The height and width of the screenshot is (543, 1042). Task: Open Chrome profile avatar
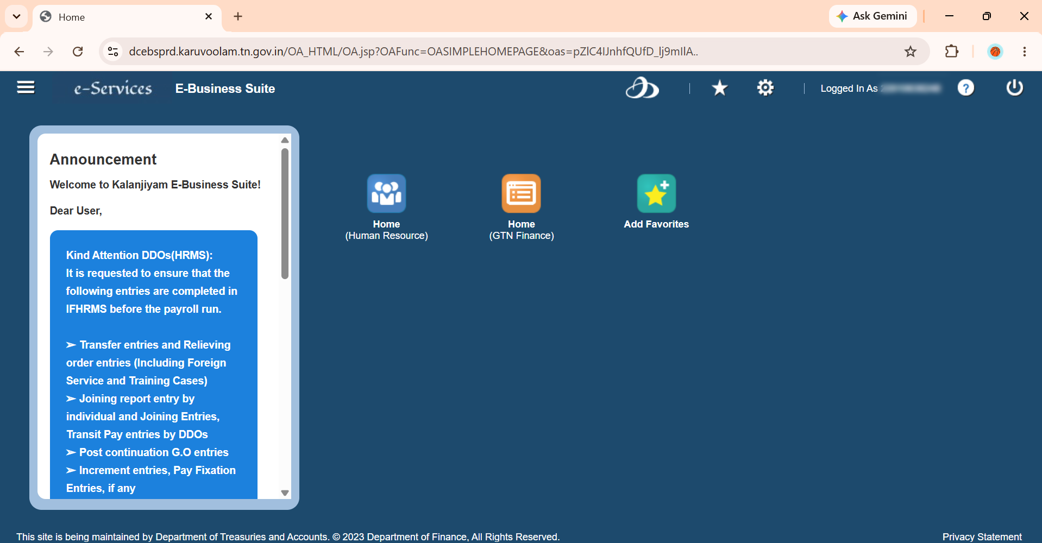pos(995,52)
